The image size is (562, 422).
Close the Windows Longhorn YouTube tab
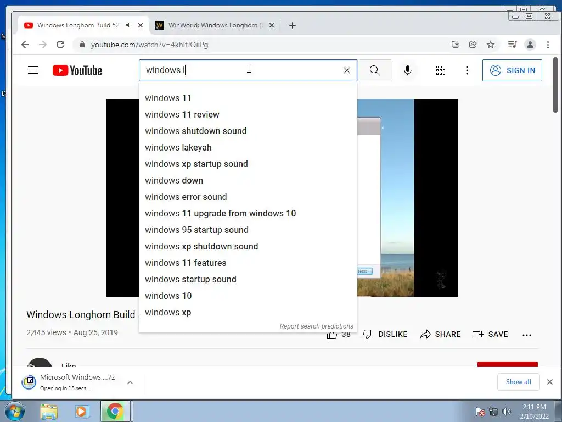(x=140, y=25)
